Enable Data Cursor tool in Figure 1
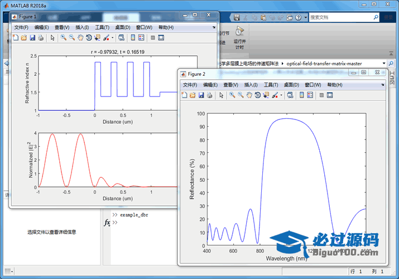The image size is (399, 279). click(x=97, y=37)
